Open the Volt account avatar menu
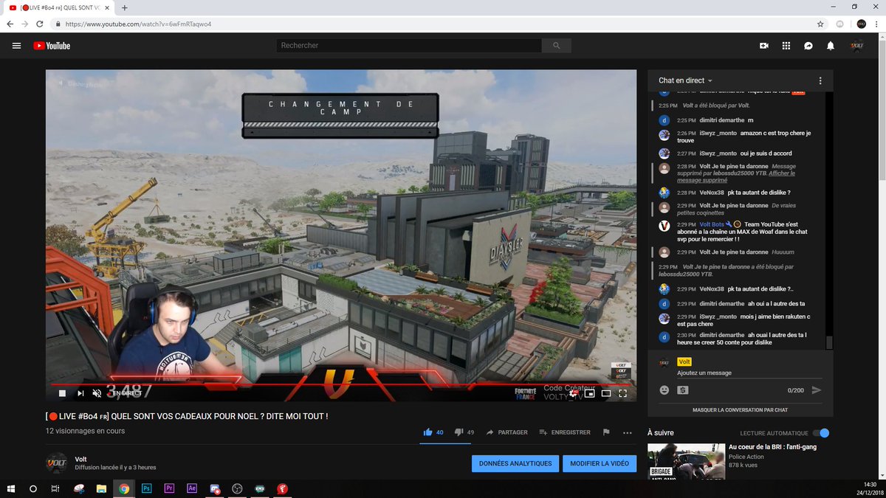Screen dimensions: 886x498 tap(857, 46)
